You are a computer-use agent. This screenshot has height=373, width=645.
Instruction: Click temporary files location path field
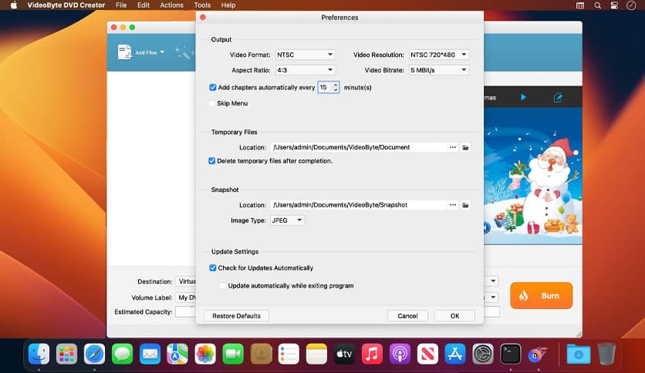click(359, 147)
